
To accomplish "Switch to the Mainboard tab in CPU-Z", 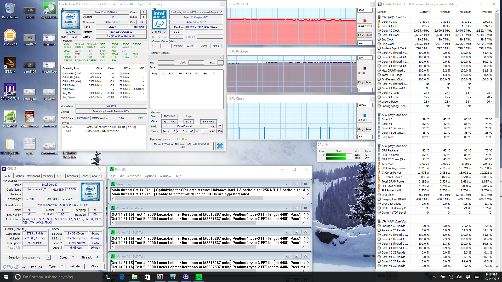I will (x=33, y=176).
